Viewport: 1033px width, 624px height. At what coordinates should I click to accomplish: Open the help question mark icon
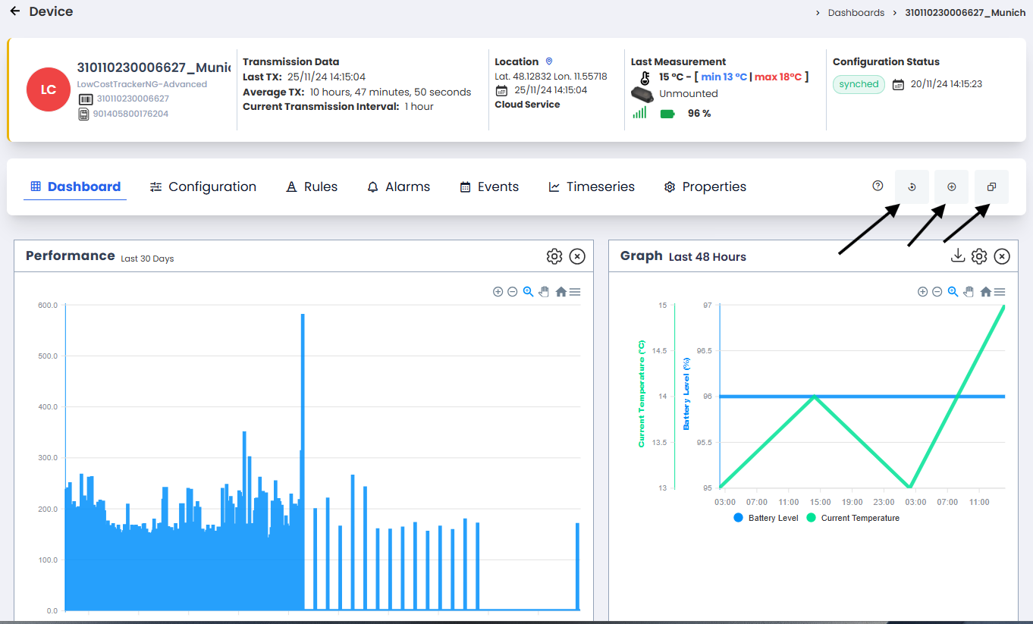878,186
